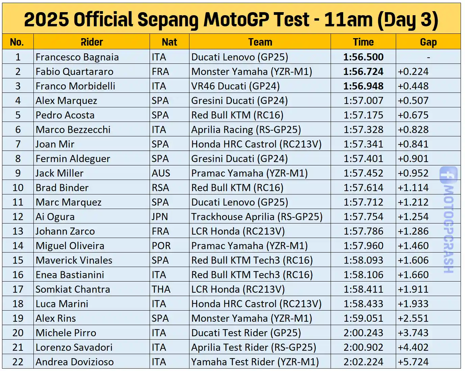Select Brad Binder's position number 10
This screenshot has height=371, width=465.
click(x=18, y=188)
